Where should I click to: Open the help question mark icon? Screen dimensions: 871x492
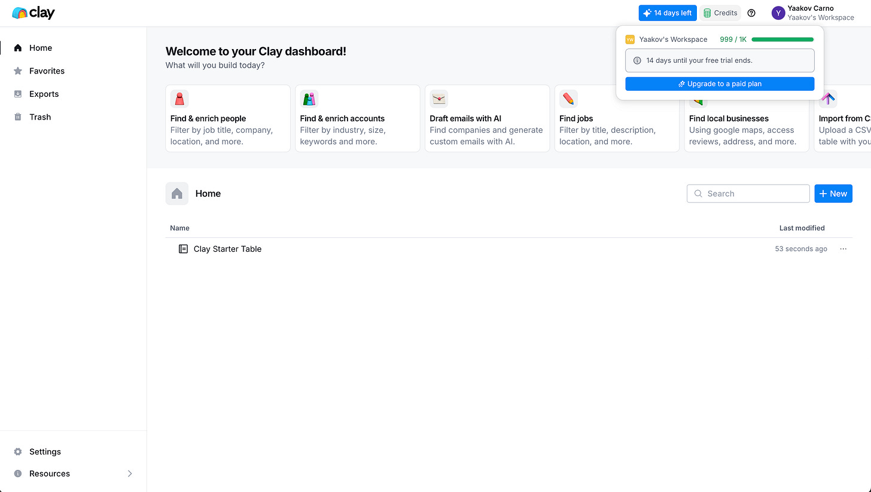752,13
